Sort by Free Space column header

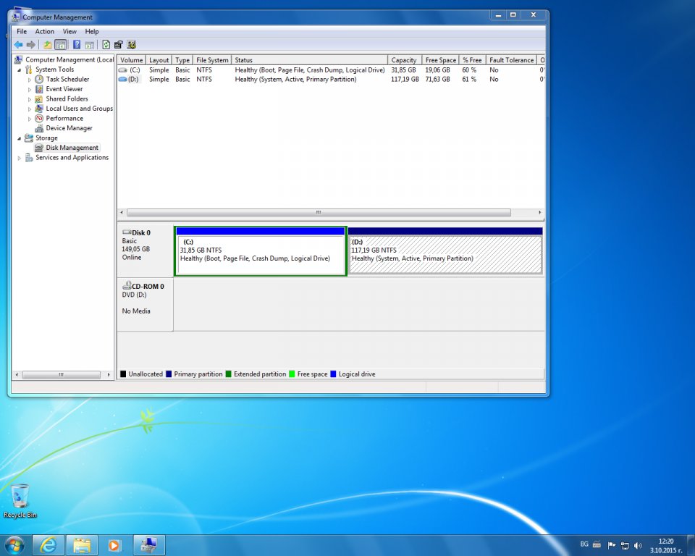[440, 60]
